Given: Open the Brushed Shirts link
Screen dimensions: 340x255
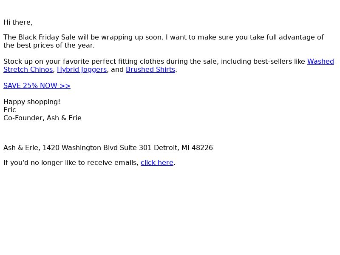Looking at the screenshot, I should (150, 70).
